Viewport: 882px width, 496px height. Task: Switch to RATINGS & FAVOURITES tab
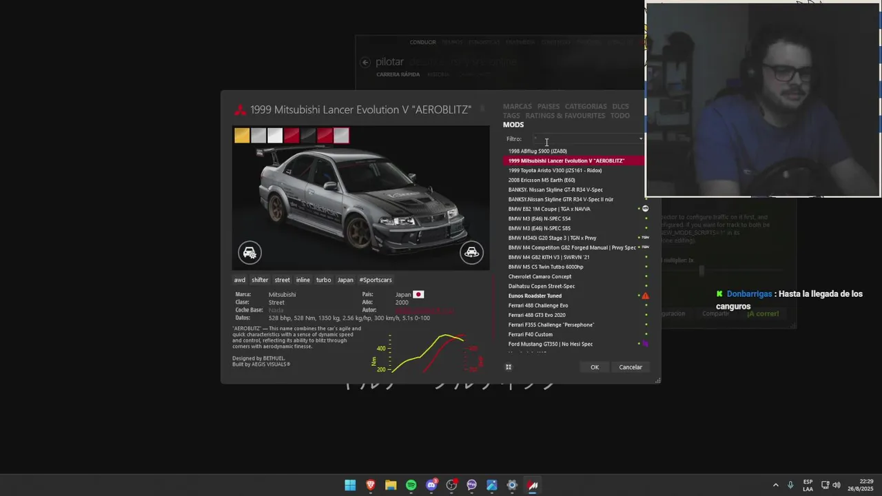pyautogui.click(x=565, y=116)
